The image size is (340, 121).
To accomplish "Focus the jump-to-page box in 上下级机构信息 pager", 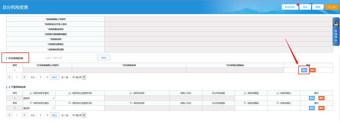I will coord(40,115).
